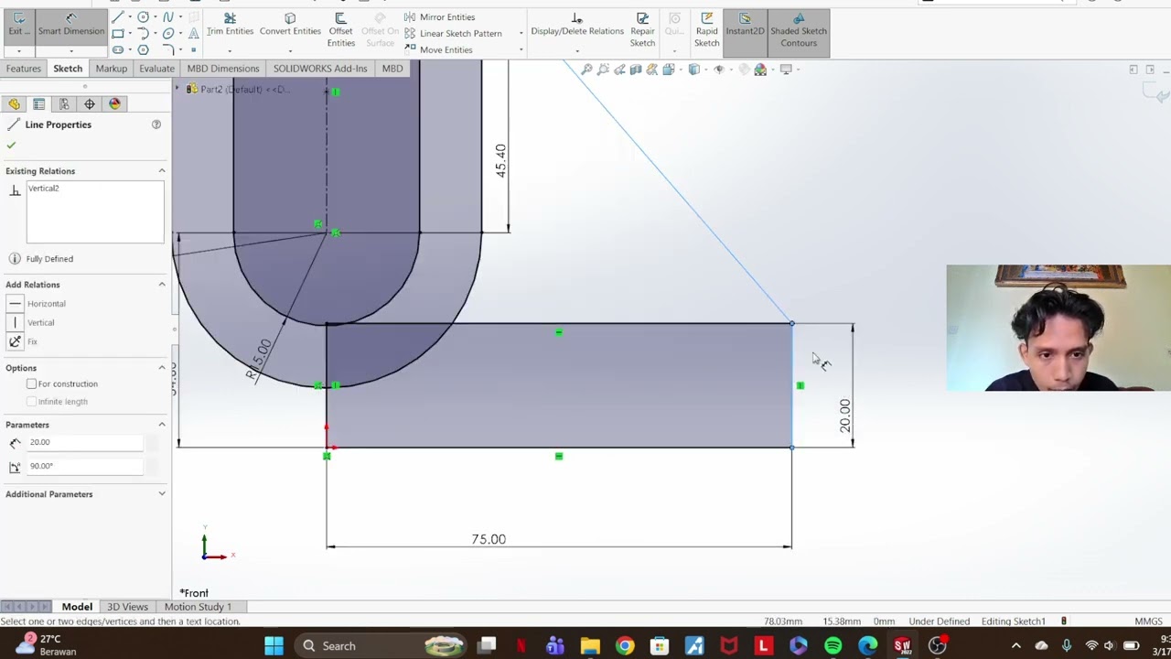Click Zoom to Fit in view toolbar

pyautogui.click(x=586, y=70)
